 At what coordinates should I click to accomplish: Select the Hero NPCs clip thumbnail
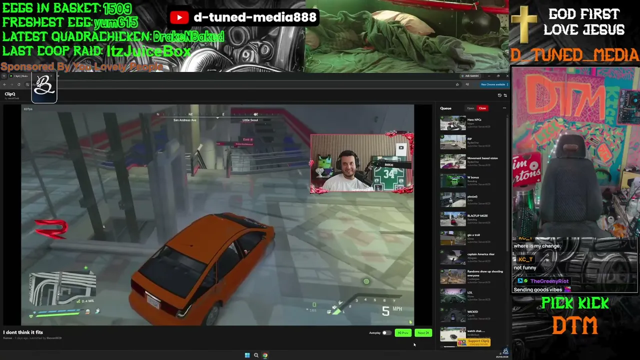(452, 123)
